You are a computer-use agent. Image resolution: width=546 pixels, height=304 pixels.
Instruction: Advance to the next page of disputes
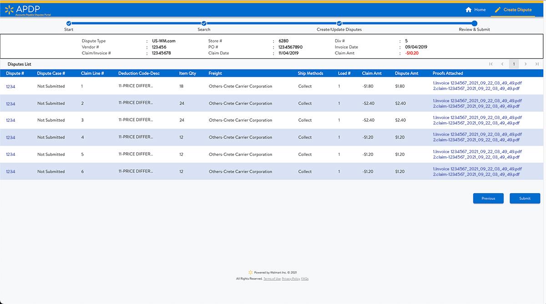[x=526, y=64]
